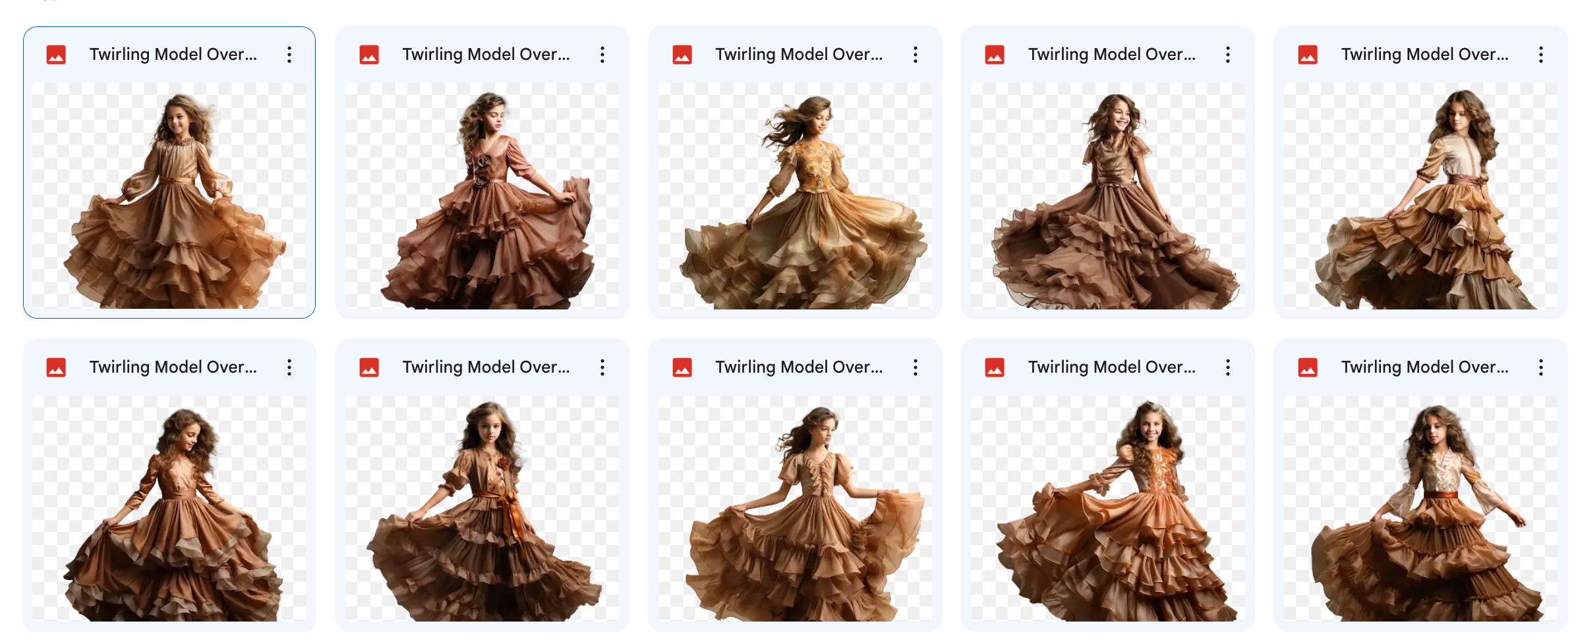The height and width of the screenshot is (640, 1578).
Task: Click the image icon on the first bottom-row card
Action: pyautogui.click(x=56, y=367)
